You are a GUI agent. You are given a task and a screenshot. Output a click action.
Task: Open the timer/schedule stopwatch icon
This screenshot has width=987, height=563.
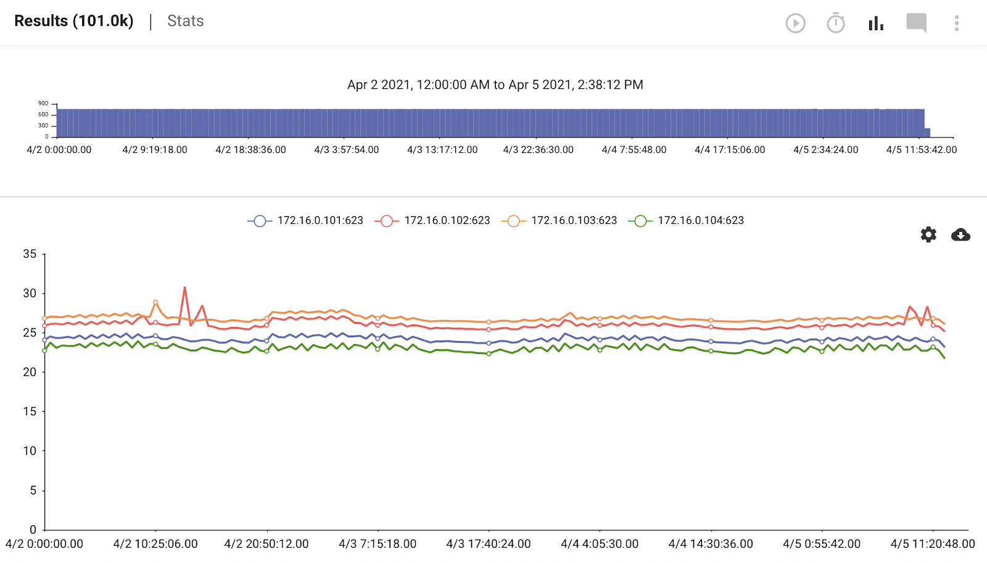pyautogui.click(x=835, y=23)
